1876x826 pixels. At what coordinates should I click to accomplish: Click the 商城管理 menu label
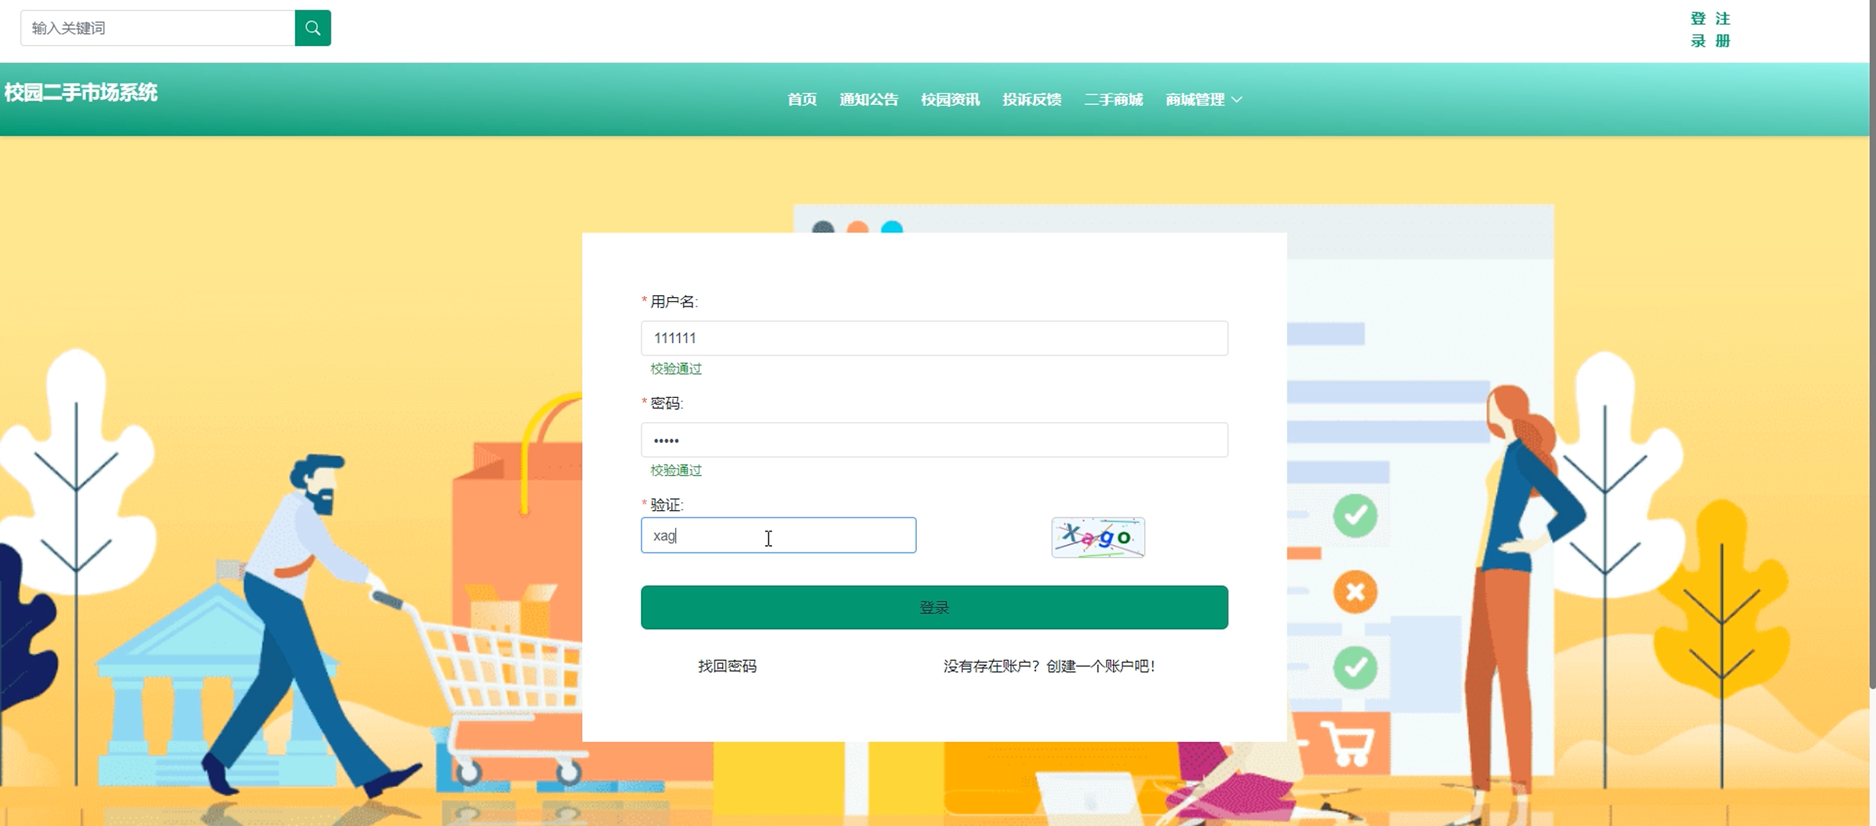tap(1194, 100)
